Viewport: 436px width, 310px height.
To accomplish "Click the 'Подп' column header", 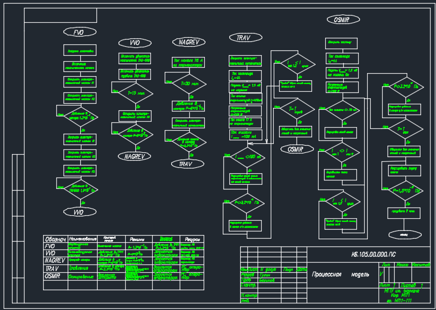I will [x=288, y=269].
